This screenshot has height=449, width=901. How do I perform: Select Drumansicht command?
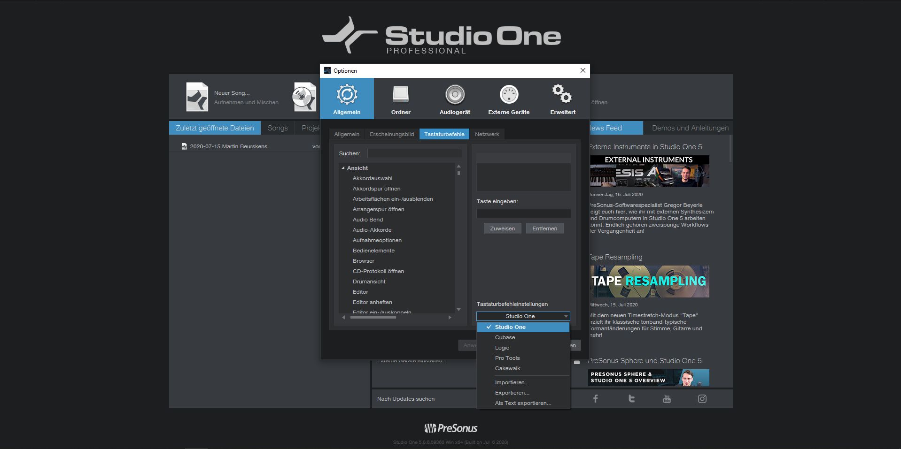pos(369,282)
